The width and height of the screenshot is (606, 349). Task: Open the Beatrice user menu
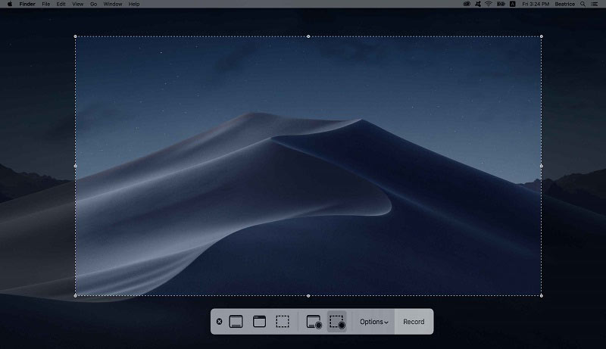564,4
